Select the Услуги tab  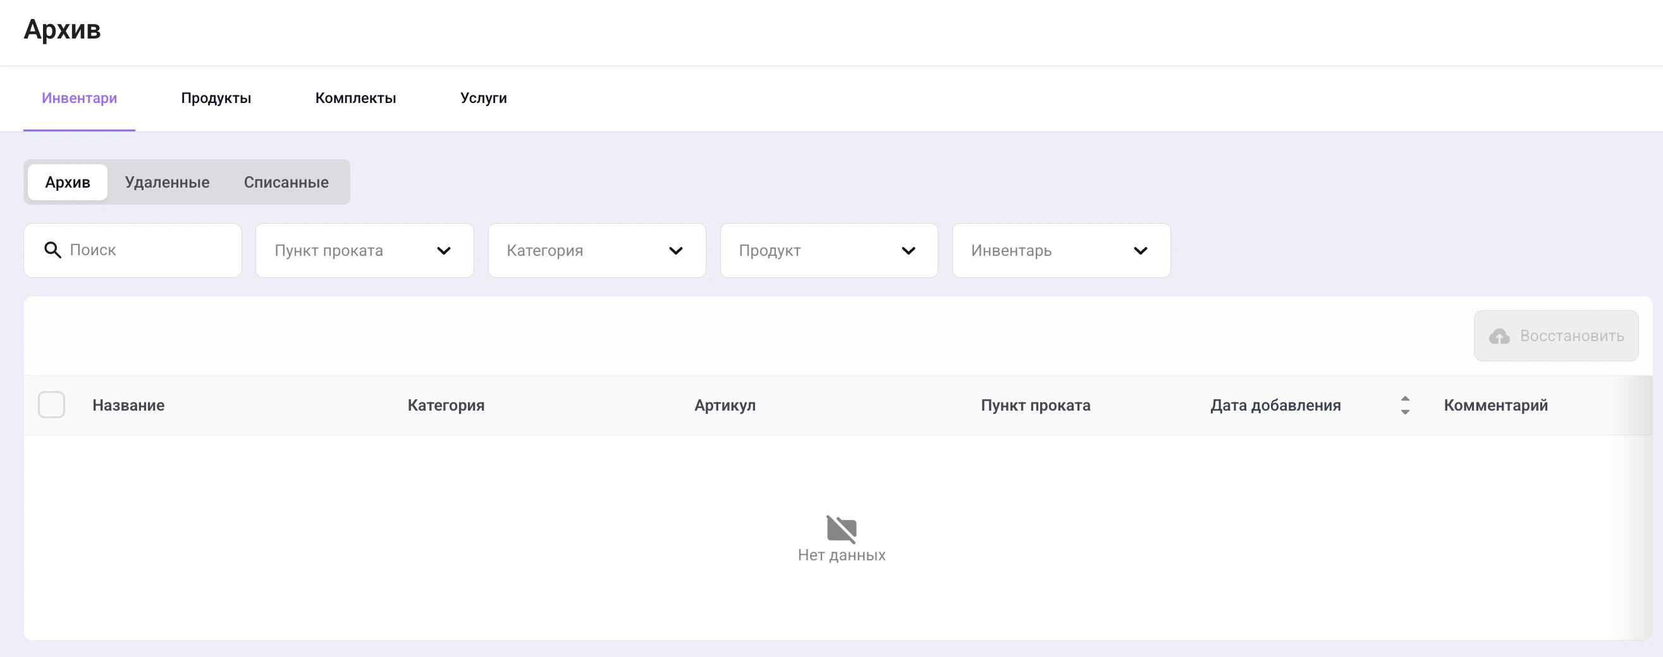[483, 98]
